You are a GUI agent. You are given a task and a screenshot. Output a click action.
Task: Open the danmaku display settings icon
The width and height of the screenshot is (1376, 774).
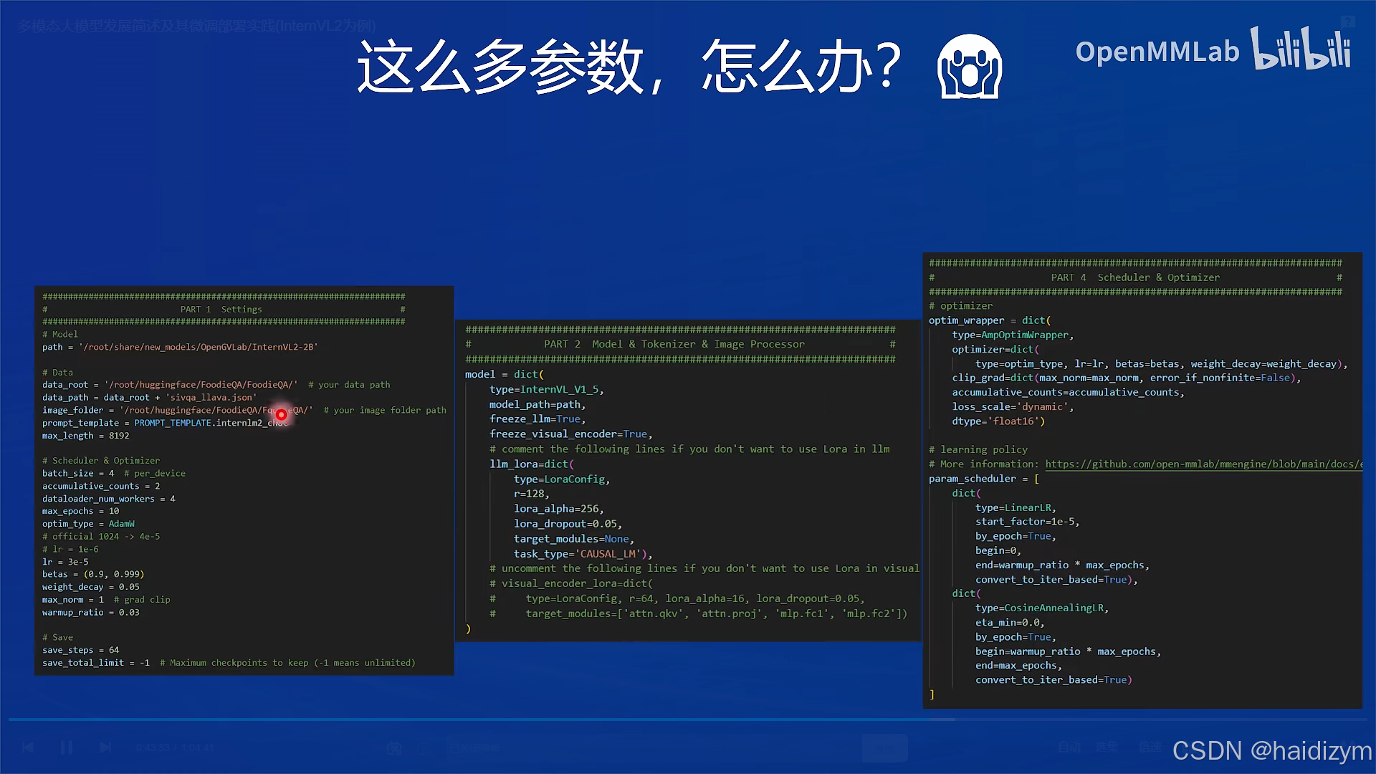pyautogui.click(x=424, y=747)
